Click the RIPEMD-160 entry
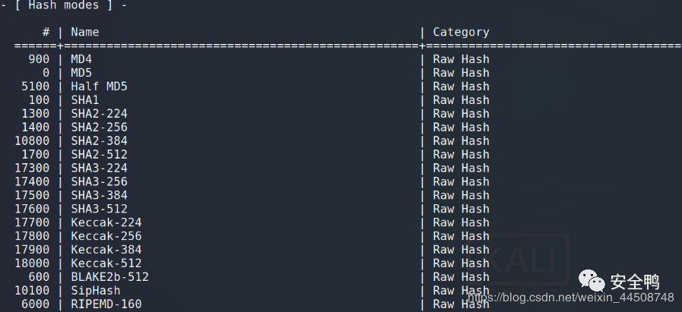The height and width of the screenshot is (312, 682). pyautogui.click(x=106, y=304)
